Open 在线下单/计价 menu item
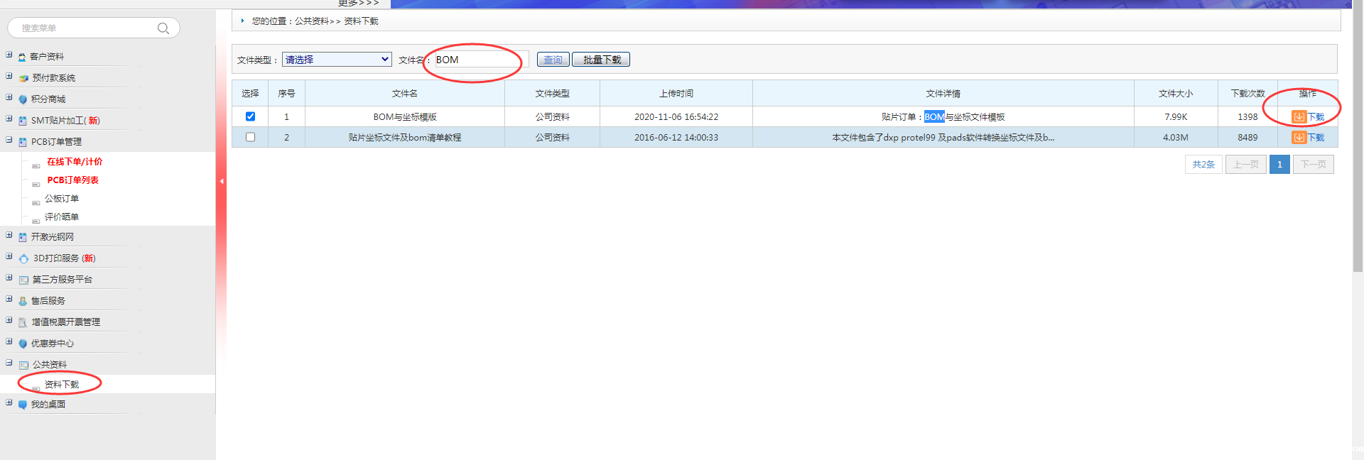This screenshot has width=1364, height=460. click(75, 162)
